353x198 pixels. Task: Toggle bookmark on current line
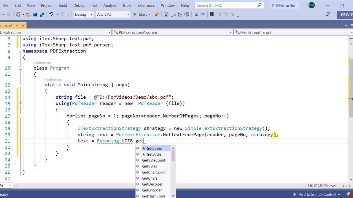click(x=212, y=14)
